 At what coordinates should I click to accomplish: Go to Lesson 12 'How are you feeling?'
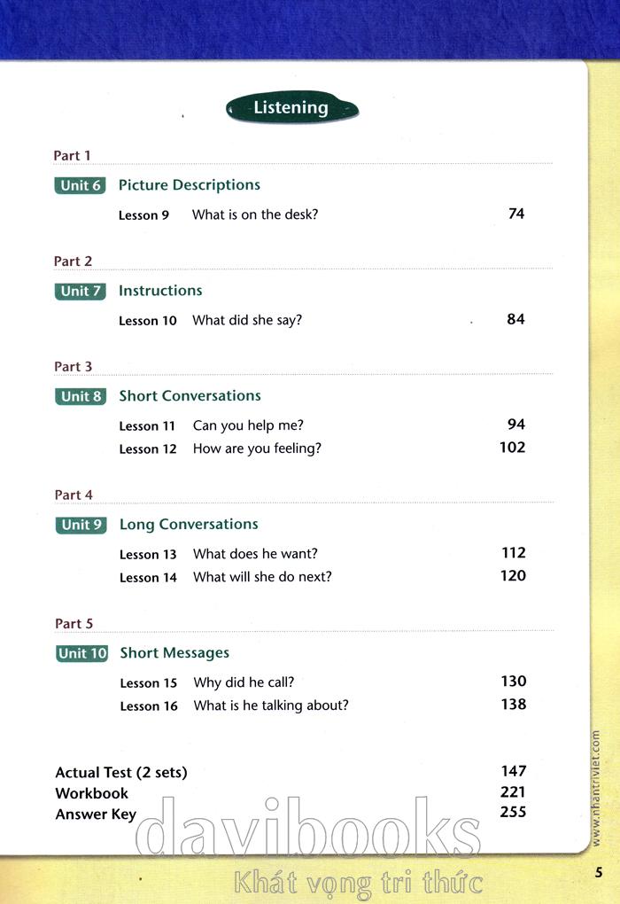257,448
